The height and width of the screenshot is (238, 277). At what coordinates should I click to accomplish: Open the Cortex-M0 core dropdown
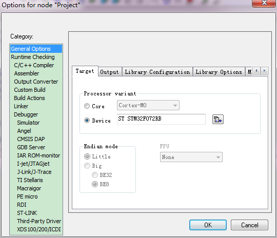[148, 105]
